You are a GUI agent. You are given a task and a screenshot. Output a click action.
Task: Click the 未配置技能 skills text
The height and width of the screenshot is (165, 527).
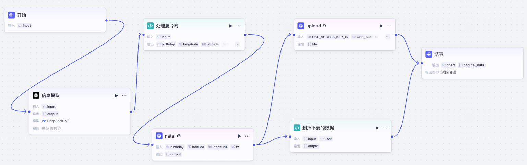(51, 129)
